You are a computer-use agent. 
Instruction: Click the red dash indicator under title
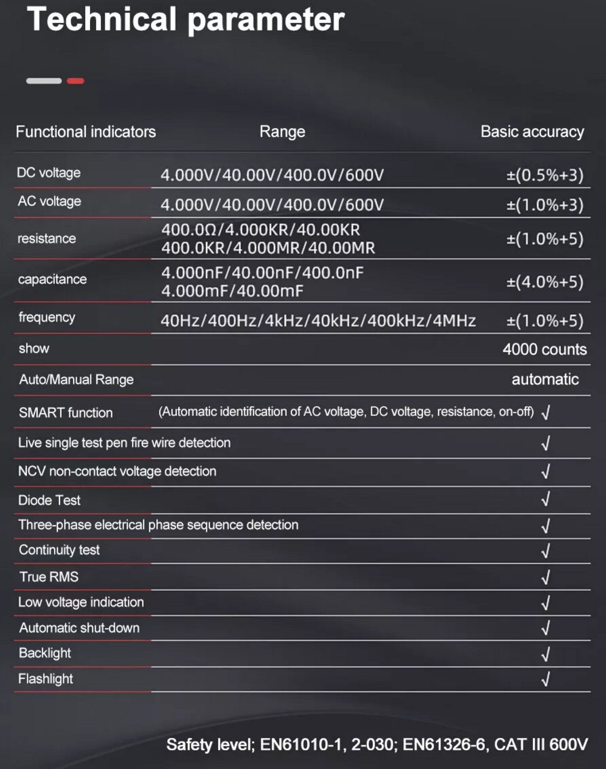[75, 81]
